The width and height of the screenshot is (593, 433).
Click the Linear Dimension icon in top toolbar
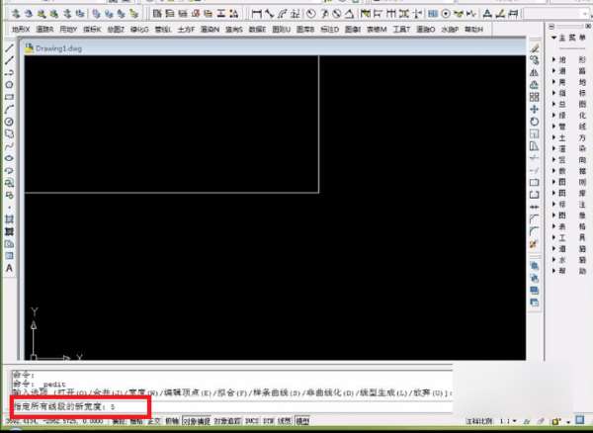point(257,14)
